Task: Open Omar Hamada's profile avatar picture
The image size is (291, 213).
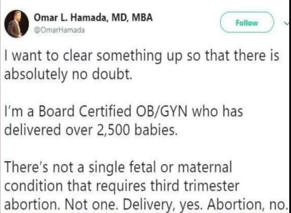Action: pyautogui.click(x=17, y=24)
